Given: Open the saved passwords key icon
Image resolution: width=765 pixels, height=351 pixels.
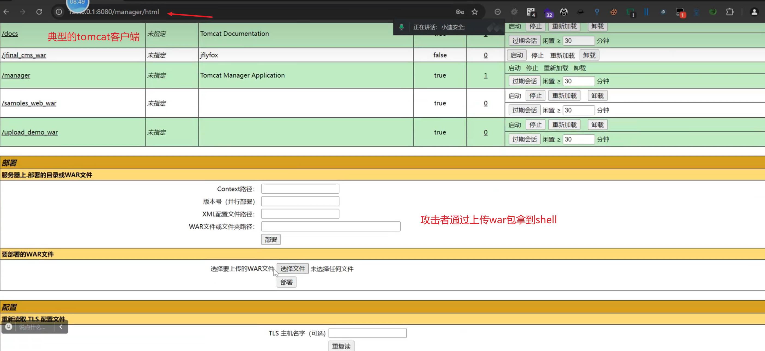Looking at the screenshot, I should [459, 12].
